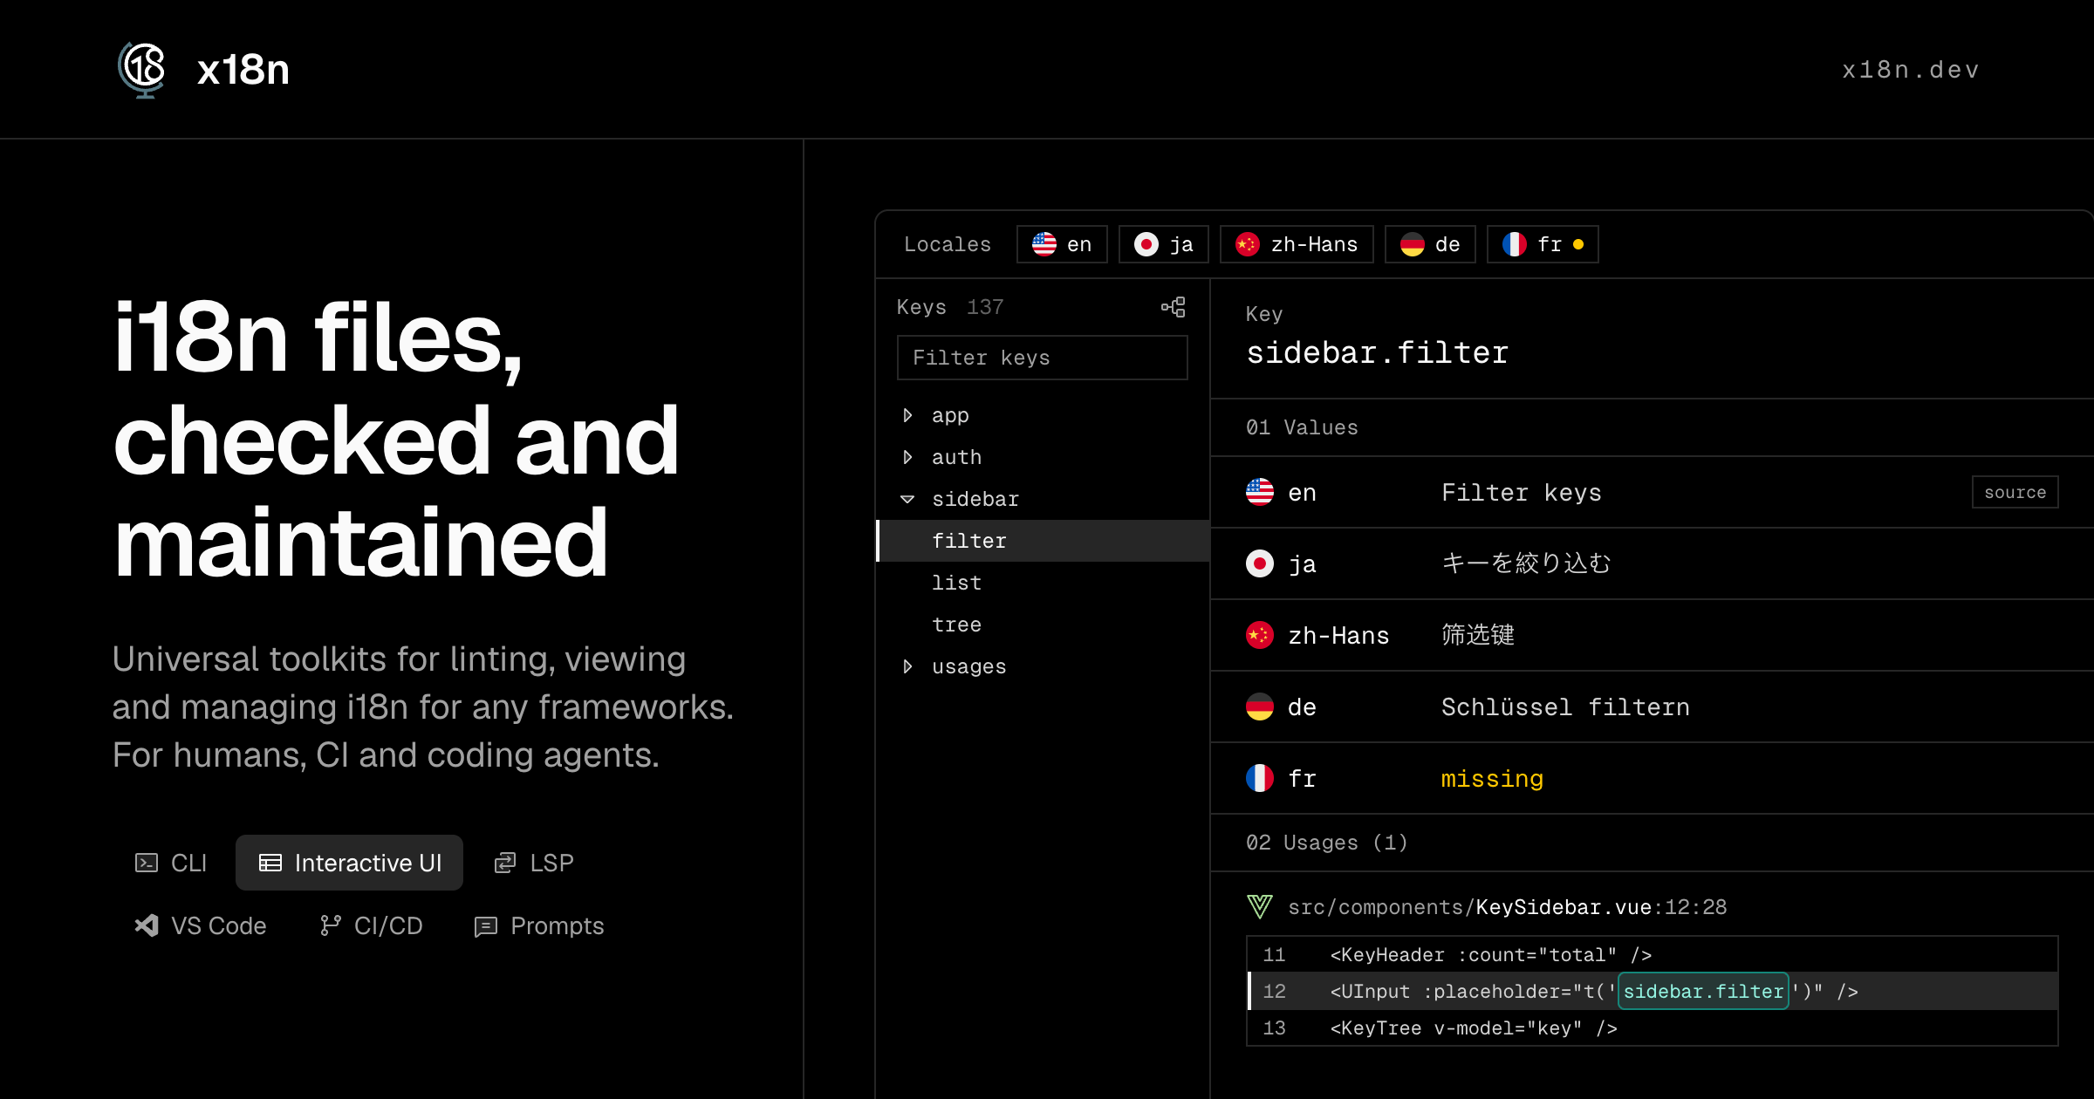2094x1099 pixels.
Task: Open the x18n.dev link
Action: 1910,70
